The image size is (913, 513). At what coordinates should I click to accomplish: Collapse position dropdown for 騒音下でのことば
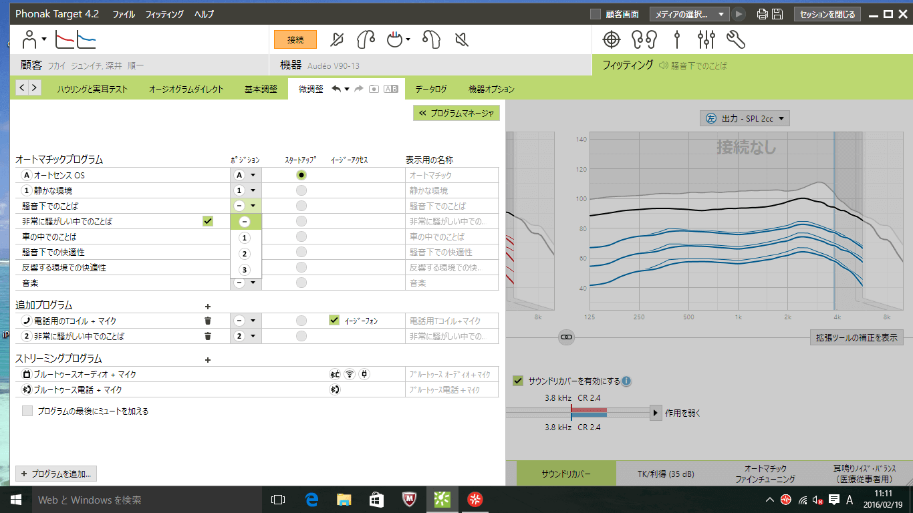tap(245, 206)
